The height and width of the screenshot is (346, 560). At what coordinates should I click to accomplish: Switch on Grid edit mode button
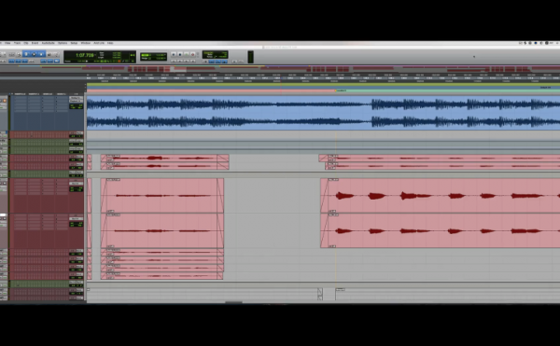click(x=5, y=62)
